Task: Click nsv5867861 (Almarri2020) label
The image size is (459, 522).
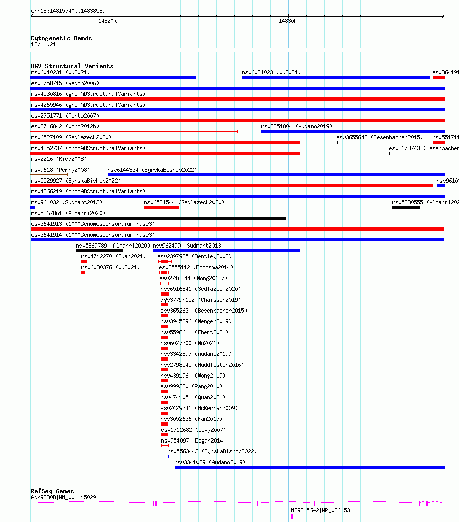Action: [x=68, y=213]
